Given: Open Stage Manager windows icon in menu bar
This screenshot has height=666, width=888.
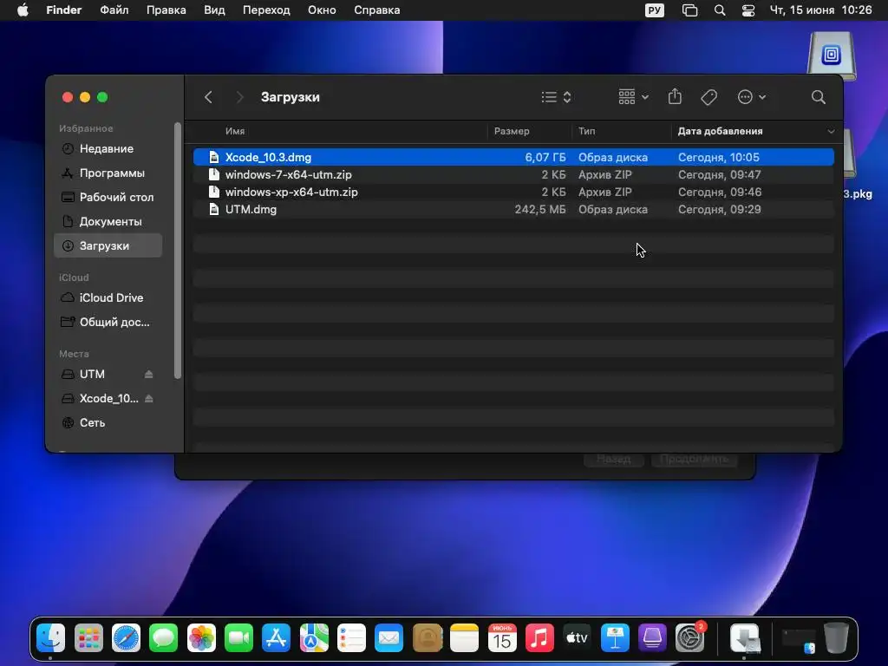Looking at the screenshot, I should pyautogui.click(x=689, y=10).
